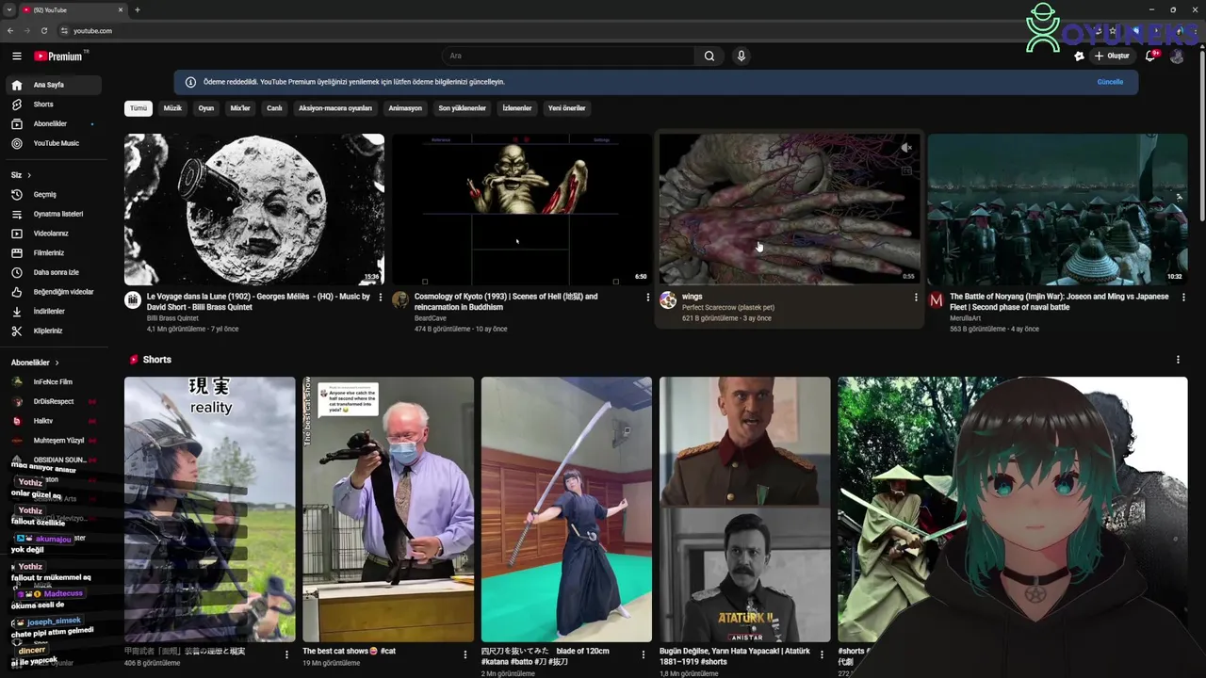Select Aksiyon-macera oyunları chip

coord(335,108)
